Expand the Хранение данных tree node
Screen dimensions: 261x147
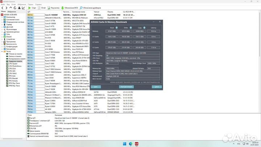click(x=2, y=32)
